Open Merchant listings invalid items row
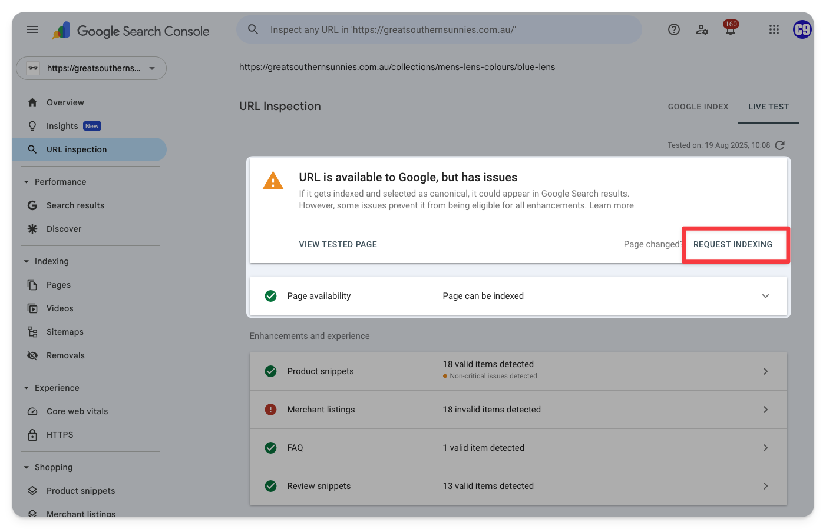 coord(518,410)
